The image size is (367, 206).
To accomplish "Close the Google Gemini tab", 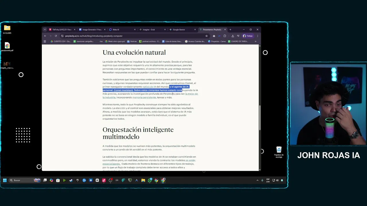I will point(195,29).
